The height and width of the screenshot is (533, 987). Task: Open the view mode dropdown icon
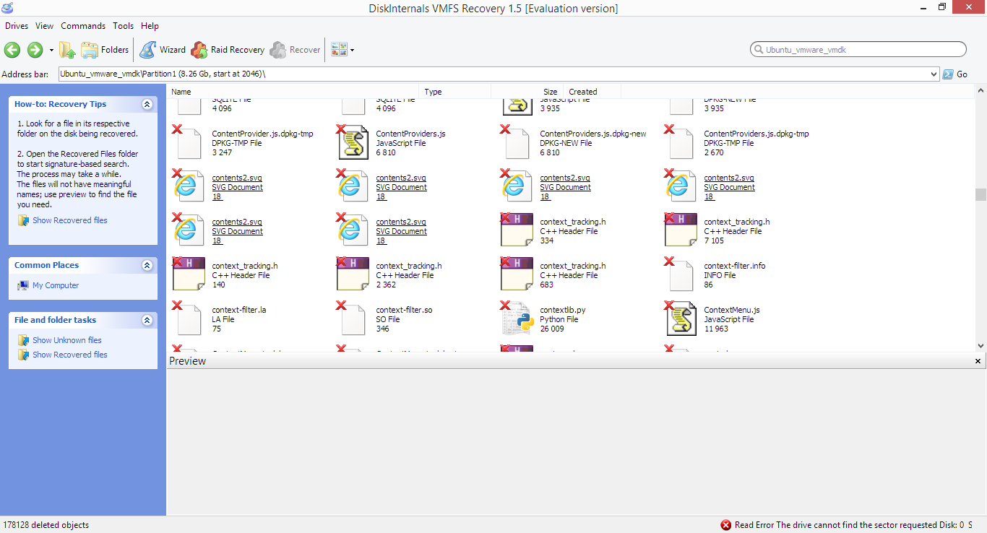tap(342, 50)
